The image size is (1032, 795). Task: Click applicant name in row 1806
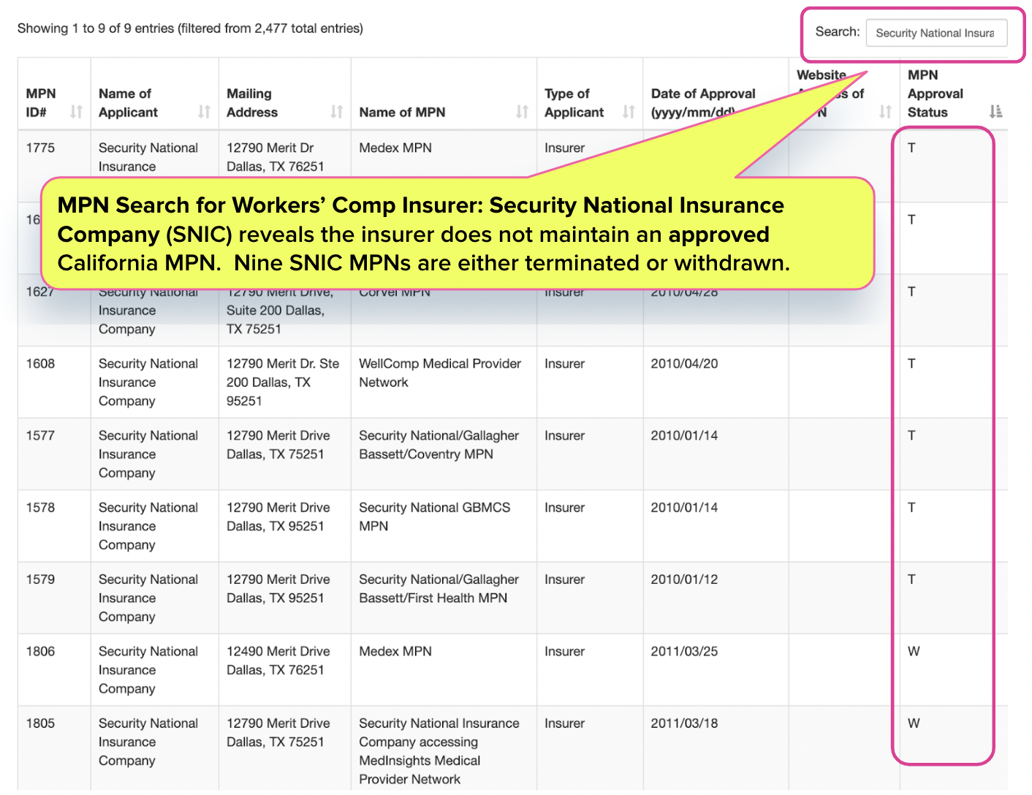pyautogui.click(x=148, y=670)
